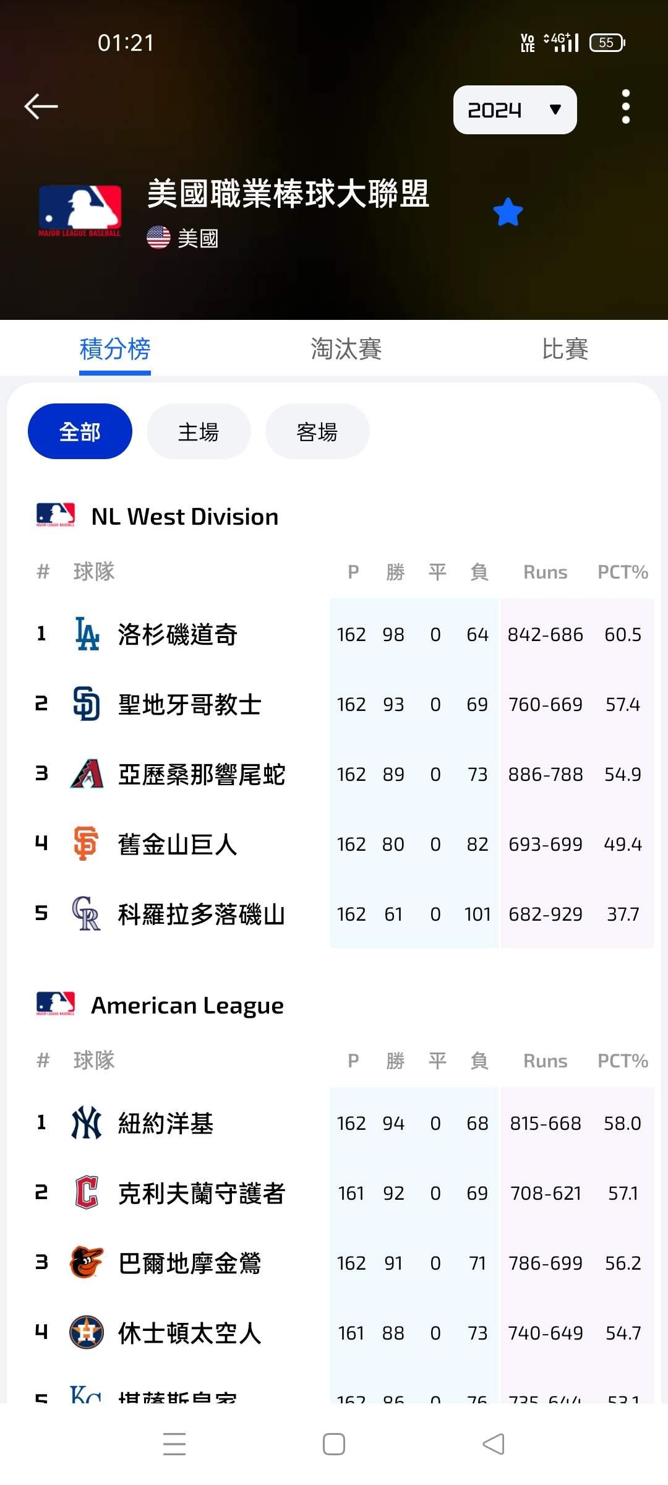Tap the Android home navigation button
Image resolution: width=668 pixels, height=1485 pixels.
(334, 1444)
